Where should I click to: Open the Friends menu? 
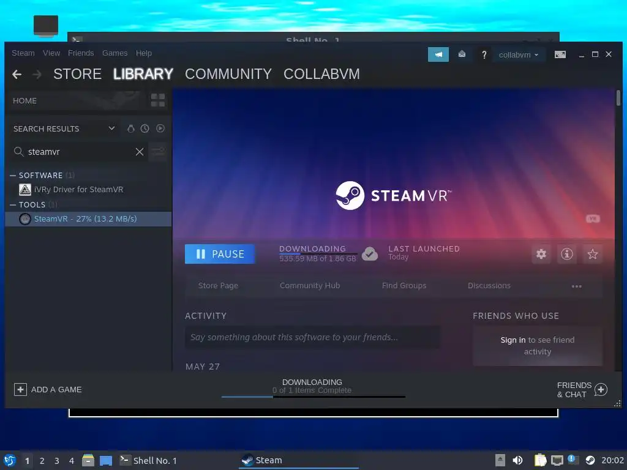[x=81, y=53]
